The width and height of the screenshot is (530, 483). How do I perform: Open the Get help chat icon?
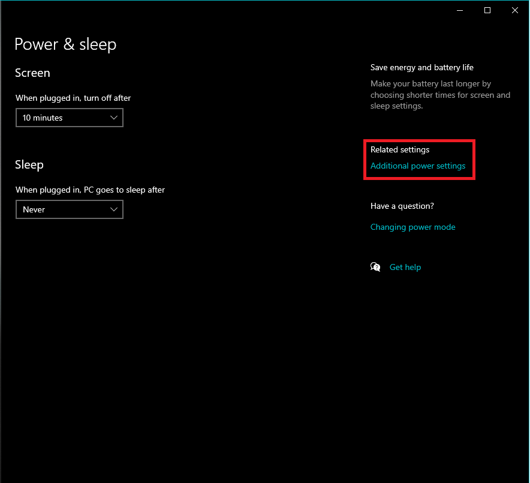pos(375,266)
